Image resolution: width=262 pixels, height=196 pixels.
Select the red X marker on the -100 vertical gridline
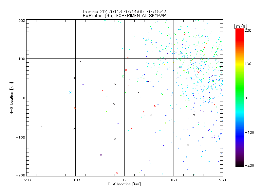[75, 108]
